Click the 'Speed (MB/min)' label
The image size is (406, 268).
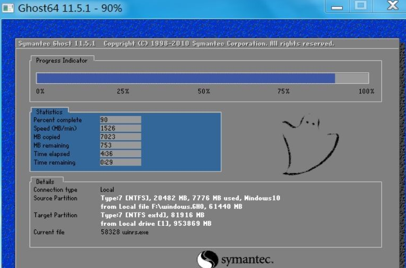point(55,128)
